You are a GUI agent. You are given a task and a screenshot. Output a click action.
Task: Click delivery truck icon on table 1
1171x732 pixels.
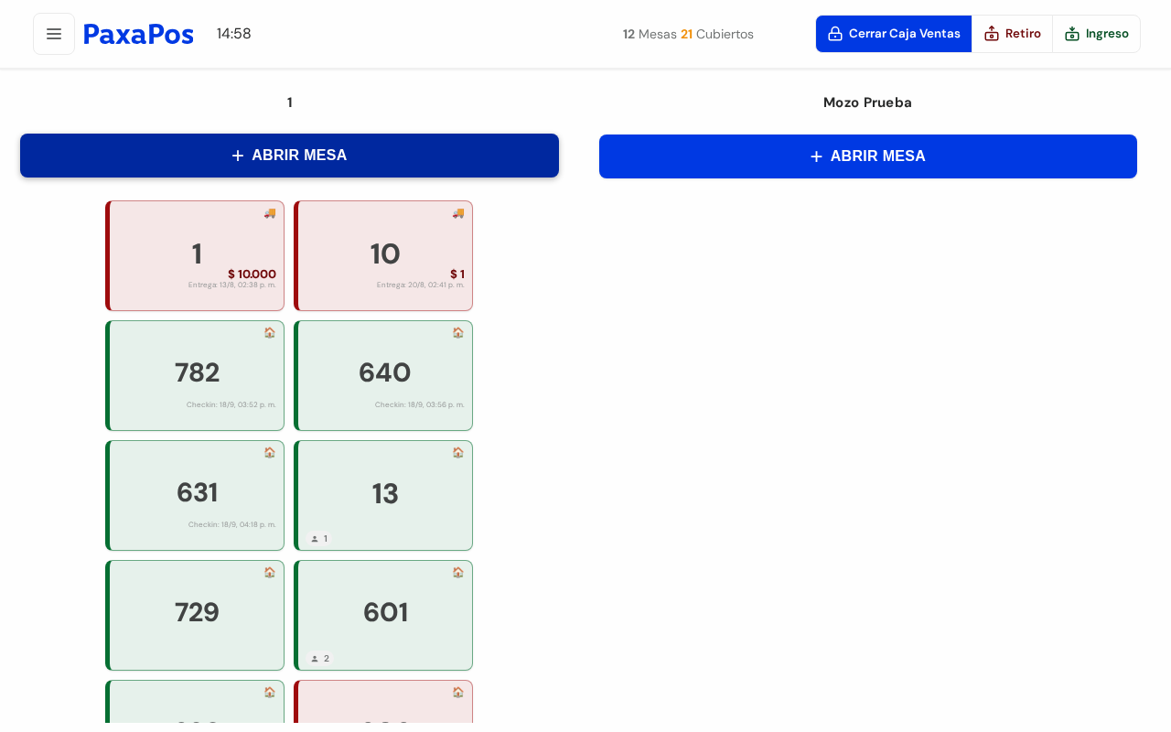coord(270,213)
